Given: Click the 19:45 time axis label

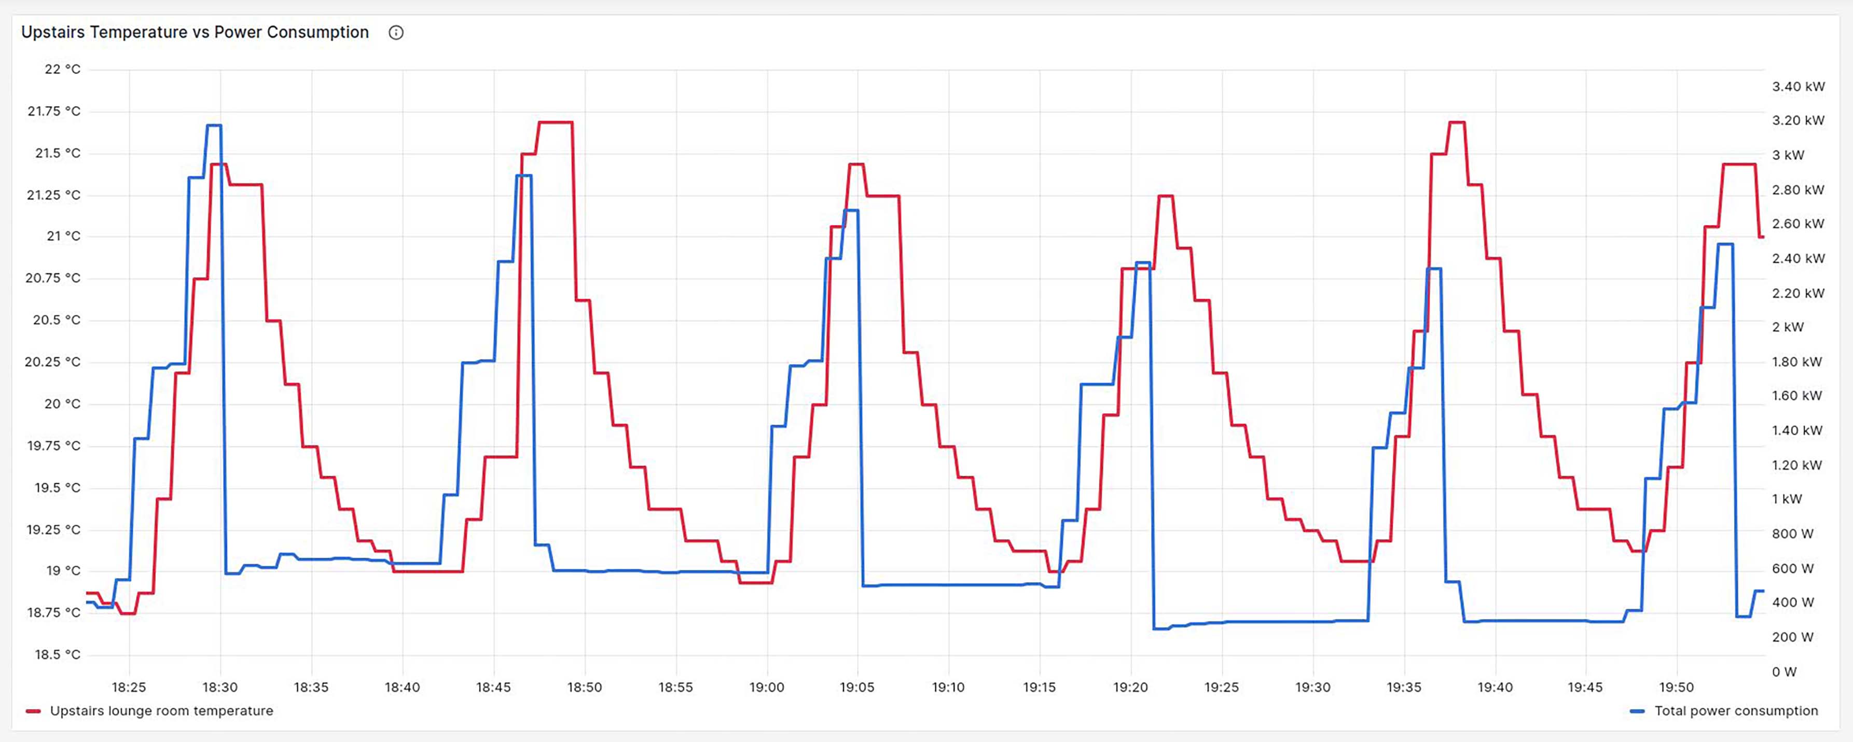Looking at the screenshot, I should (x=1585, y=688).
